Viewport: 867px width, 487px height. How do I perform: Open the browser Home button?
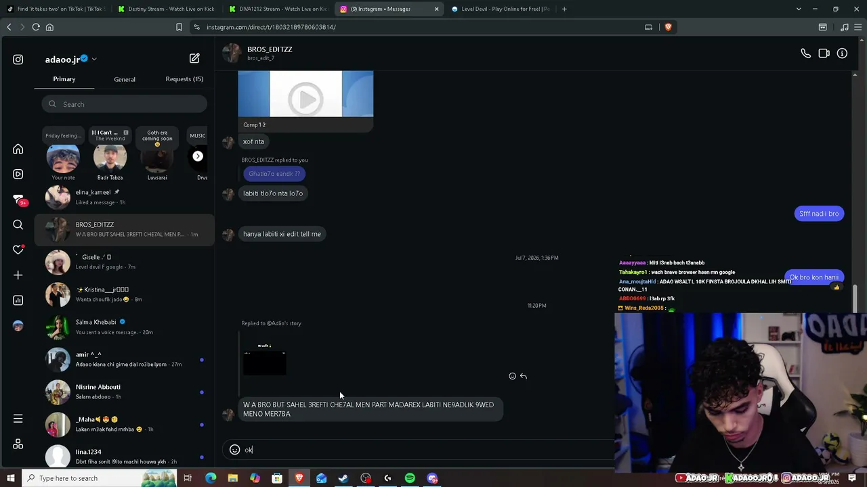click(x=49, y=27)
